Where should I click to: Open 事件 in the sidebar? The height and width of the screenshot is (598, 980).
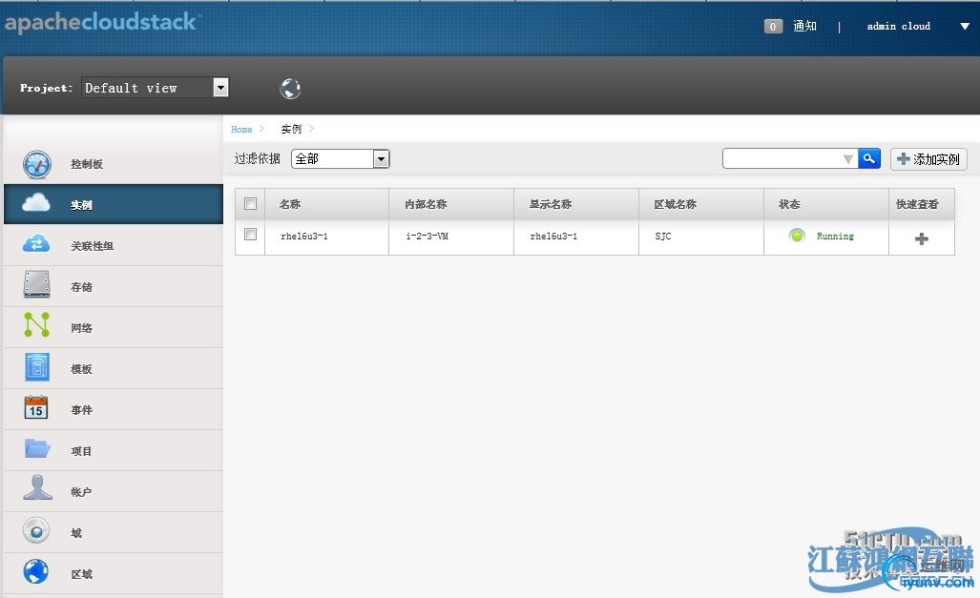[x=114, y=410]
